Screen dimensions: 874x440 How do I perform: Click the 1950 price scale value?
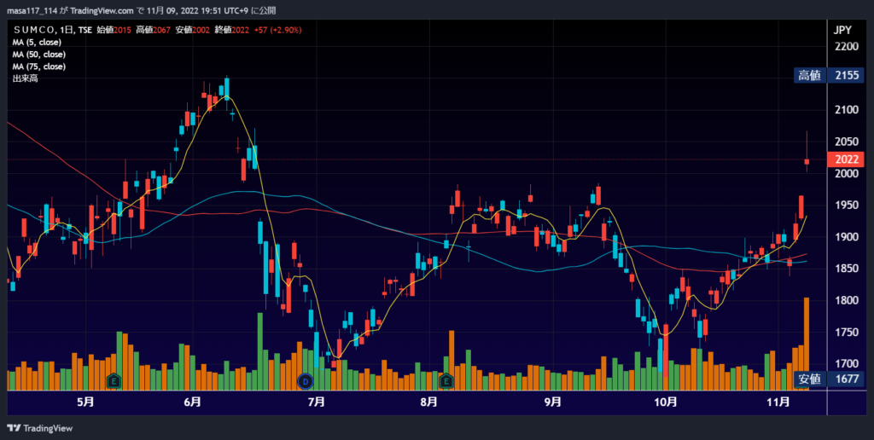tap(846, 205)
